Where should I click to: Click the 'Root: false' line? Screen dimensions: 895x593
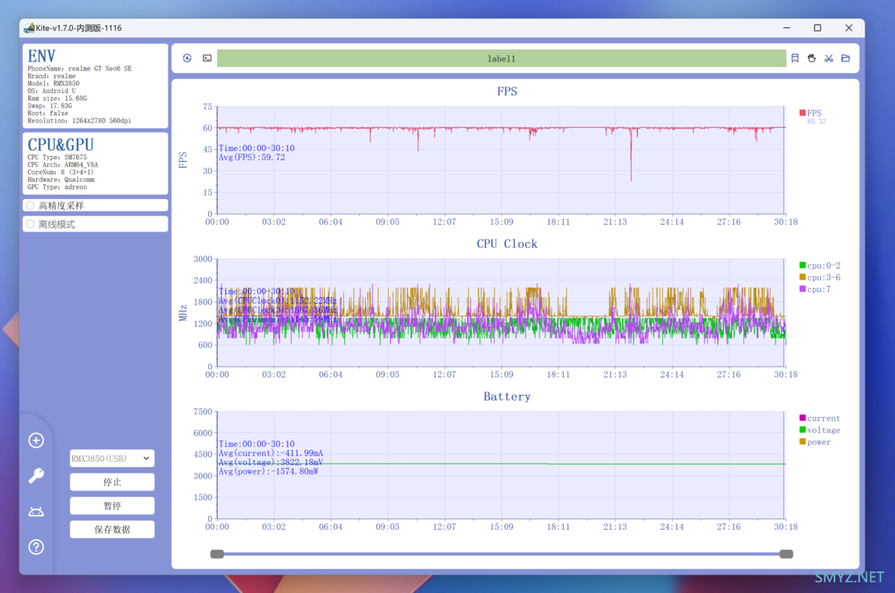pos(48,113)
